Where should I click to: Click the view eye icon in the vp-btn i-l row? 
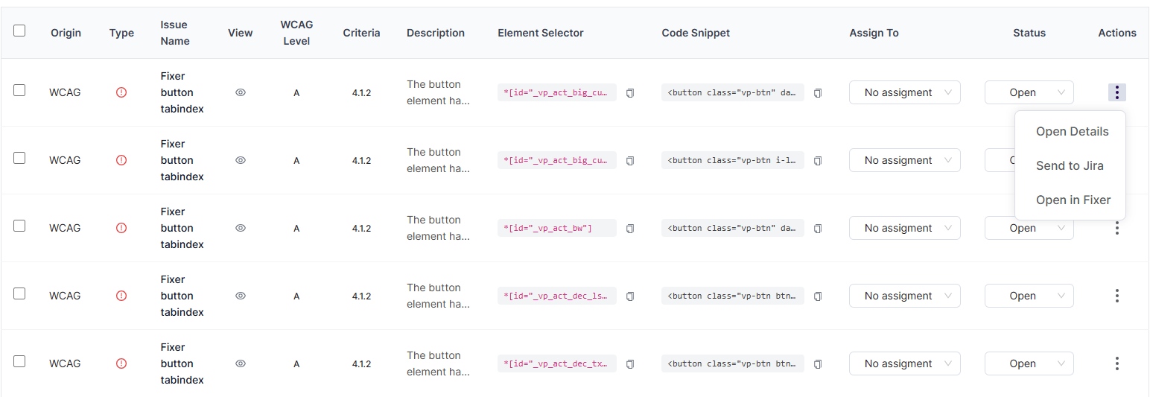click(241, 160)
